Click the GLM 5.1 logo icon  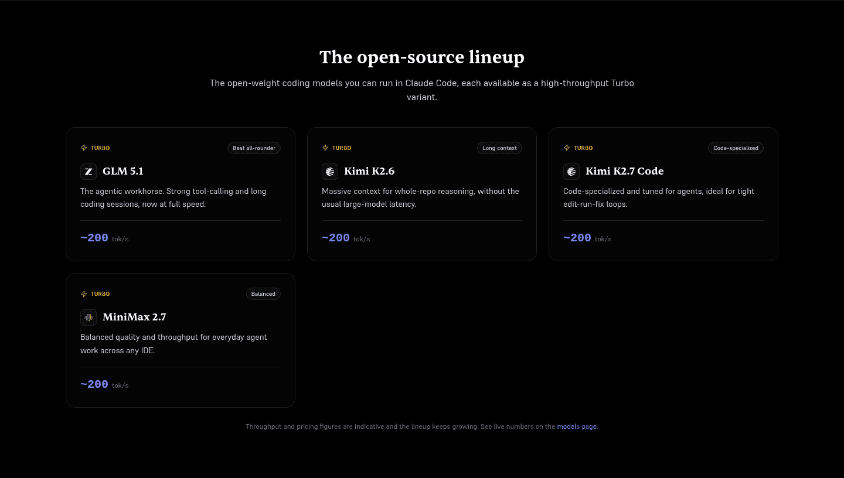tap(89, 172)
